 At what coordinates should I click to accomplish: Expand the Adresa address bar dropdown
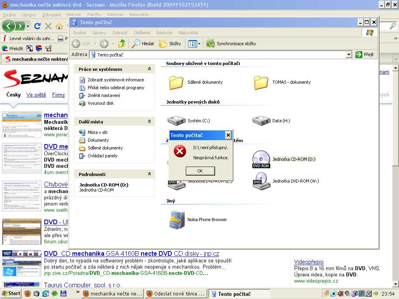coord(349,55)
